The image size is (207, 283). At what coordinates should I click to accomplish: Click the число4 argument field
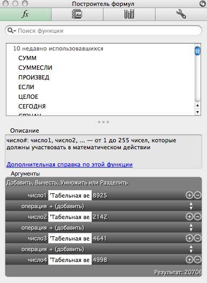coord(70,260)
